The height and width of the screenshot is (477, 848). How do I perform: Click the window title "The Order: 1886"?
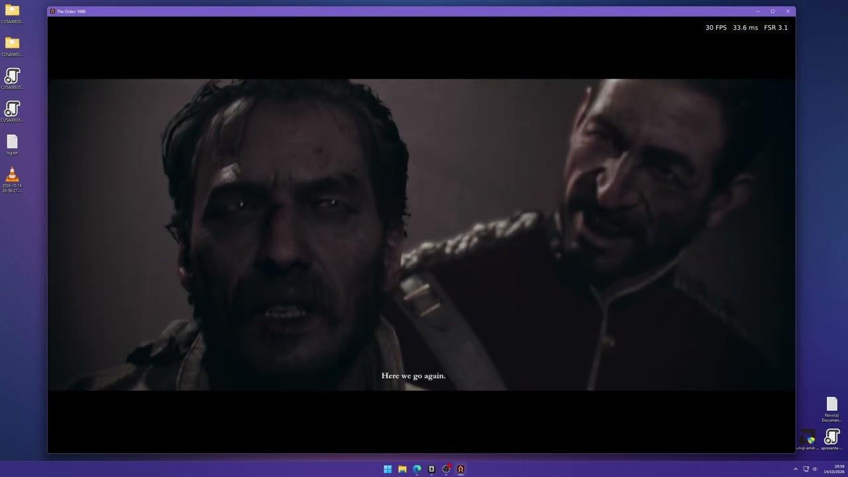[72, 11]
